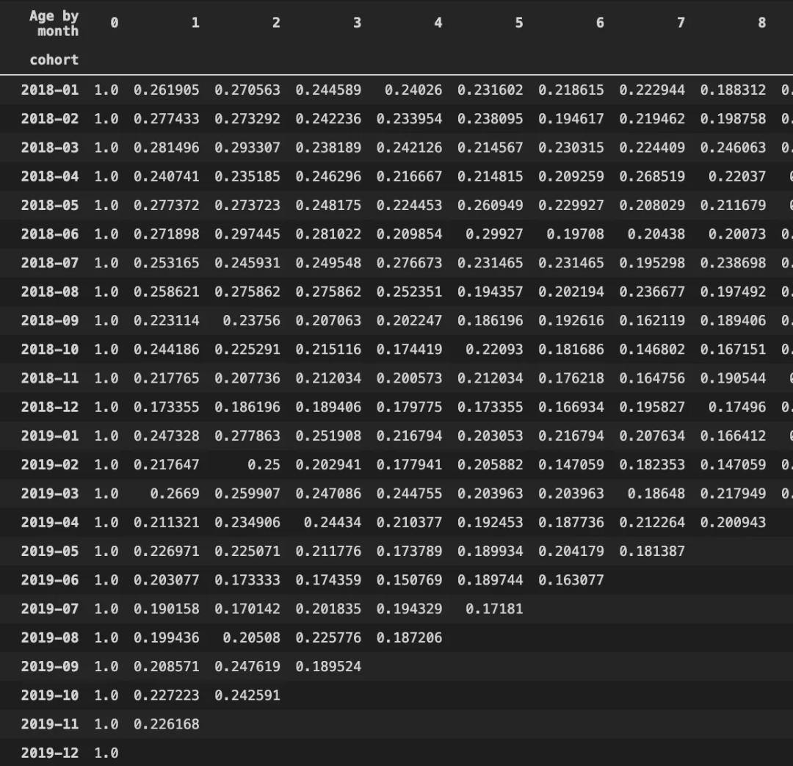
Task: Click cell value 0.261905
Action: 167,90
